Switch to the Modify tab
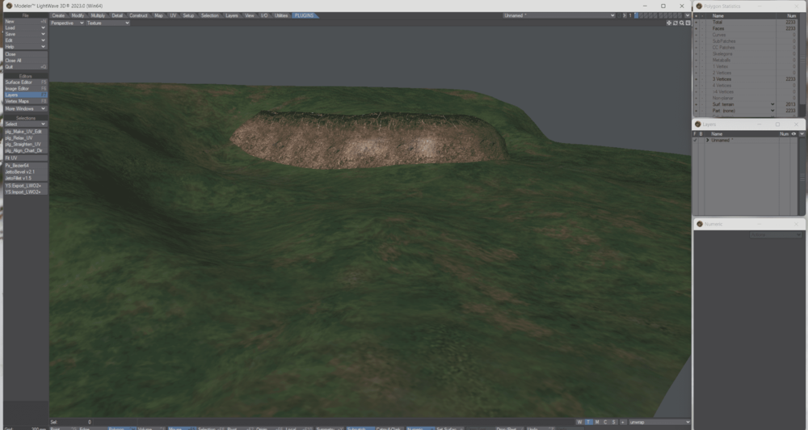Viewport: 808px width, 430px height. pyautogui.click(x=78, y=15)
